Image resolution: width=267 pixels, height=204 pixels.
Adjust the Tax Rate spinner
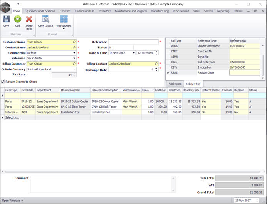click(x=74, y=75)
